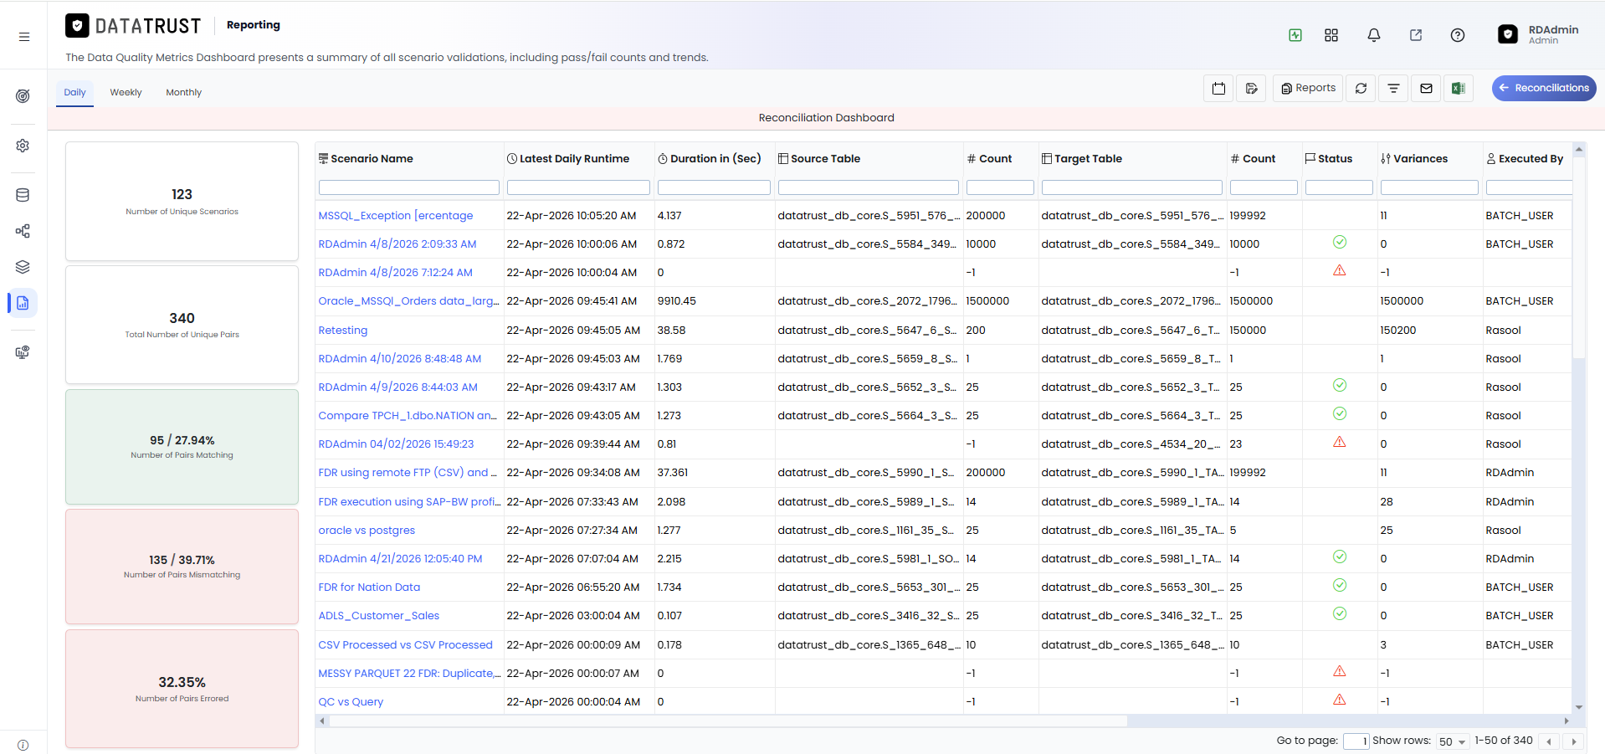The width and height of the screenshot is (1605, 754).
Task: Open the apps grid icon
Action: [1331, 35]
